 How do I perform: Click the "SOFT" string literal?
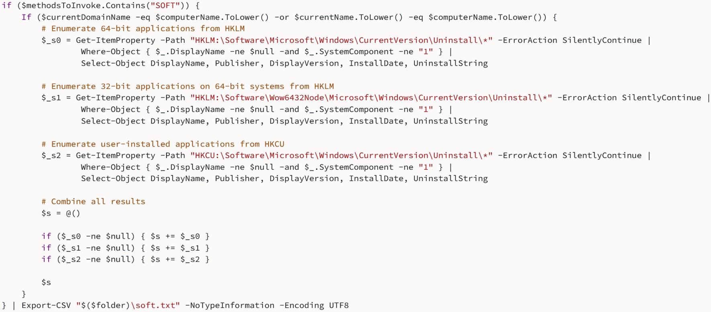click(x=165, y=6)
